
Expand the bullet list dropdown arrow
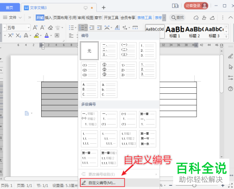click(x=75, y=28)
